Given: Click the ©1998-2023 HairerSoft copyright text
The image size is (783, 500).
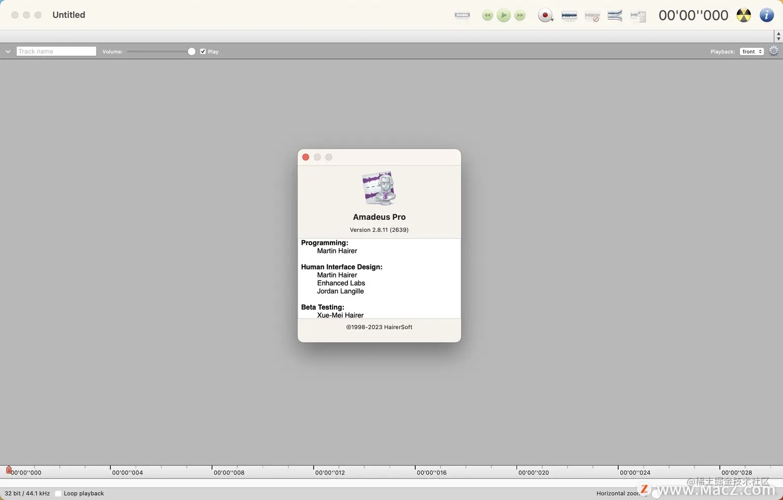Looking at the screenshot, I should [x=379, y=327].
